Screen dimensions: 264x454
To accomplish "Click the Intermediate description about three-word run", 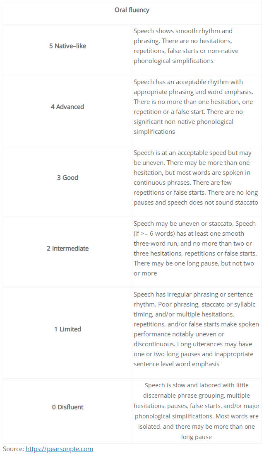I will tap(195, 248).
